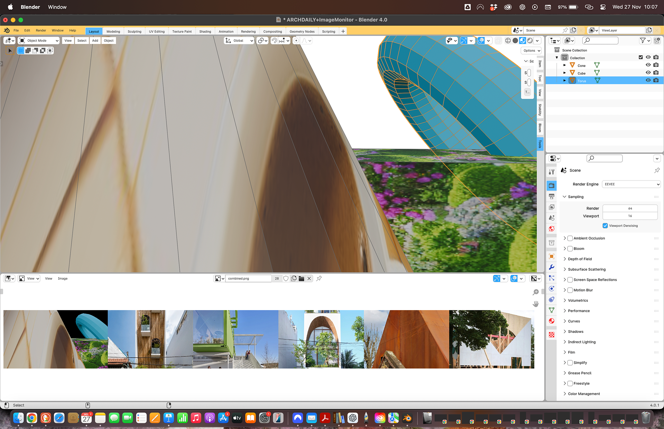Viewport: 664px width, 429px height.
Task: Disable Viewport Denoising checkbox
Action: pos(605,226)
